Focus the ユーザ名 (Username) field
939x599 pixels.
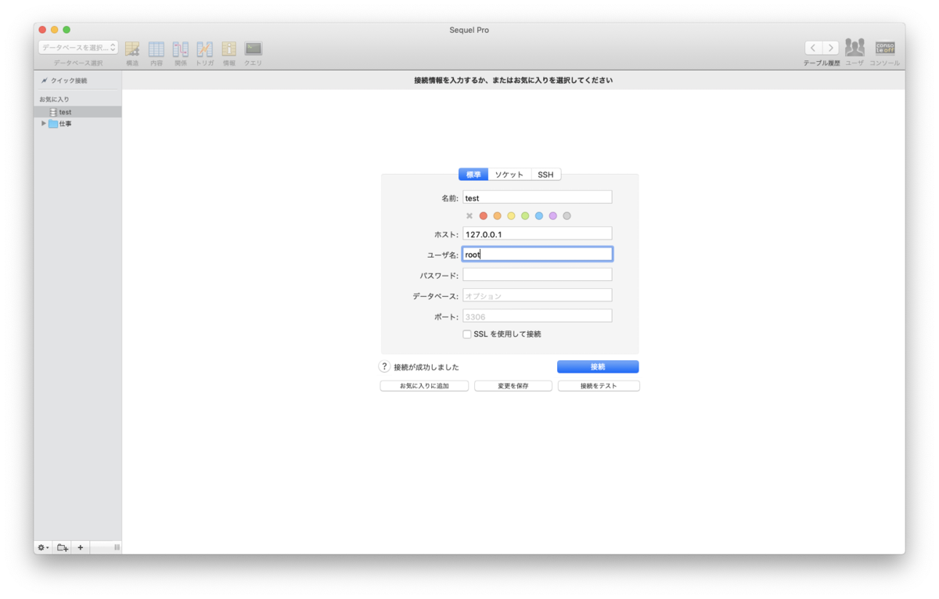coord(538,254)
